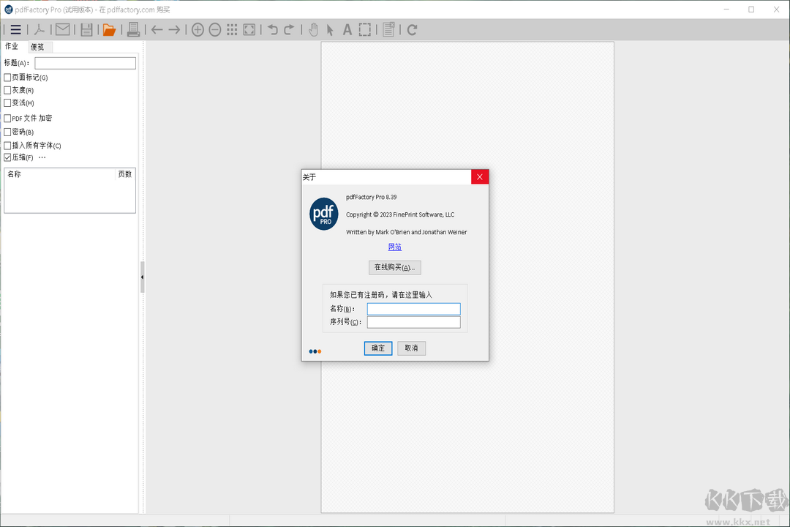Click inside the 序列号(C) input field
The image size is (790, 527).
(x=413, y=322)
